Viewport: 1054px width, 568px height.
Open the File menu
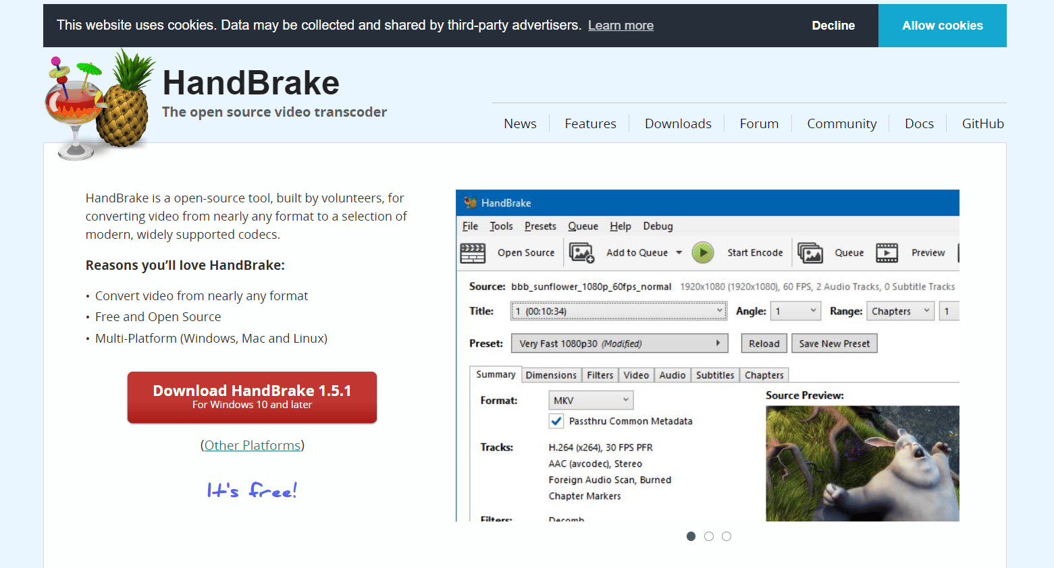(x=470, y=226)
